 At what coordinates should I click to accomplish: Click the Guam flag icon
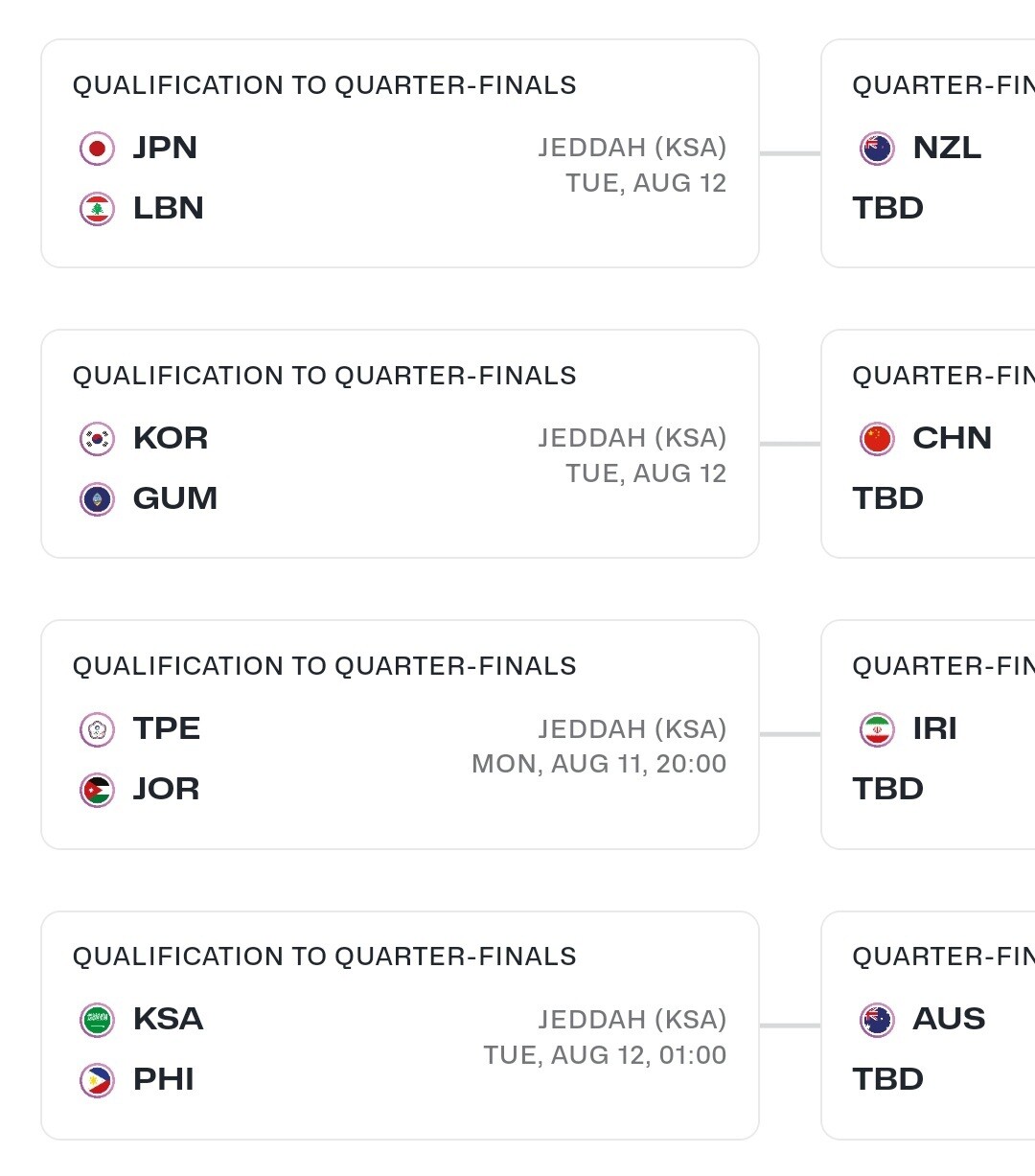tap(97, 499)
